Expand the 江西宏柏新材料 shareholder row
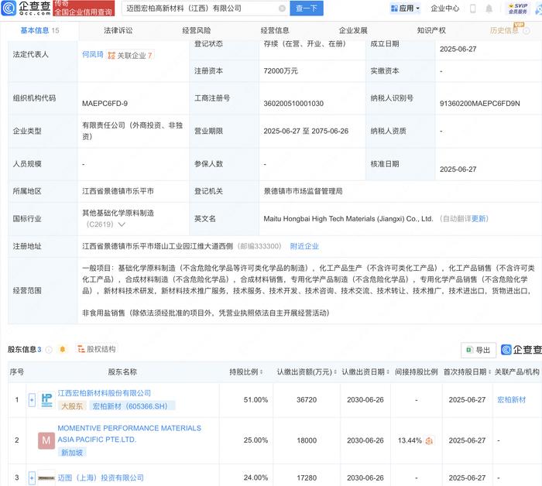 coord(32,400)
